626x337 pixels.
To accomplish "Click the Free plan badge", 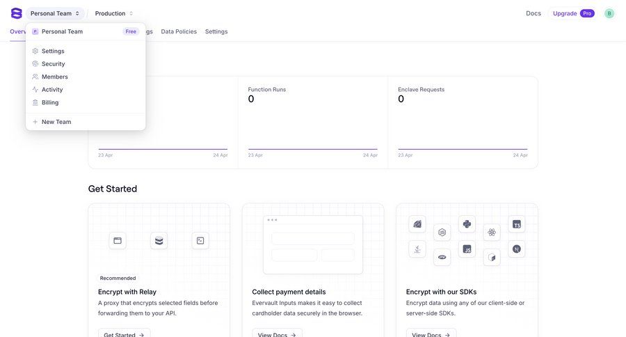I will click(x=131, y=31).
